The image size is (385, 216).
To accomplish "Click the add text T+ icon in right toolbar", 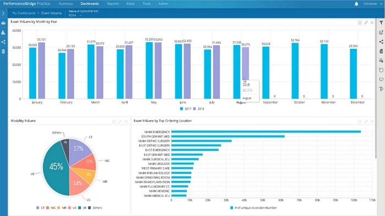I will pos(381,89).
